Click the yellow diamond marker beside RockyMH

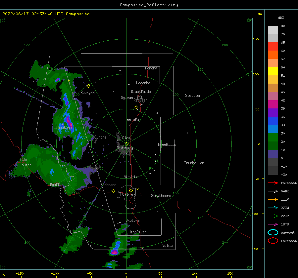88,86
